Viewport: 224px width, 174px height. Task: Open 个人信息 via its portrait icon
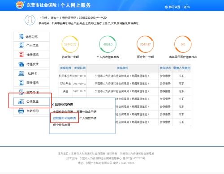[21, 45]
